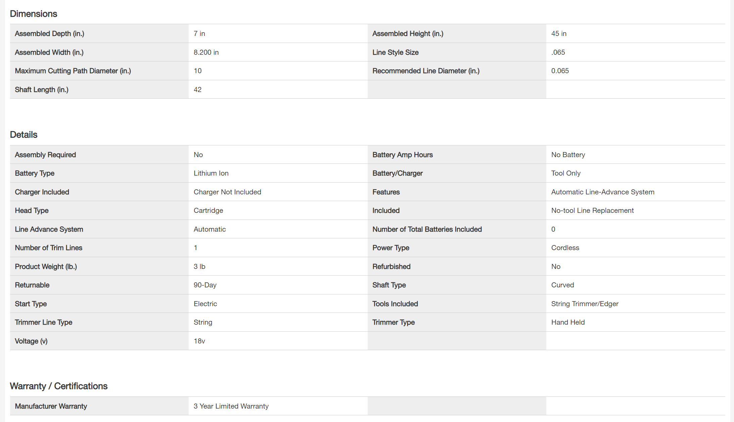Select the 90-Day returnable value
This screenshot has height=422, width=734.
coord(205,285)
